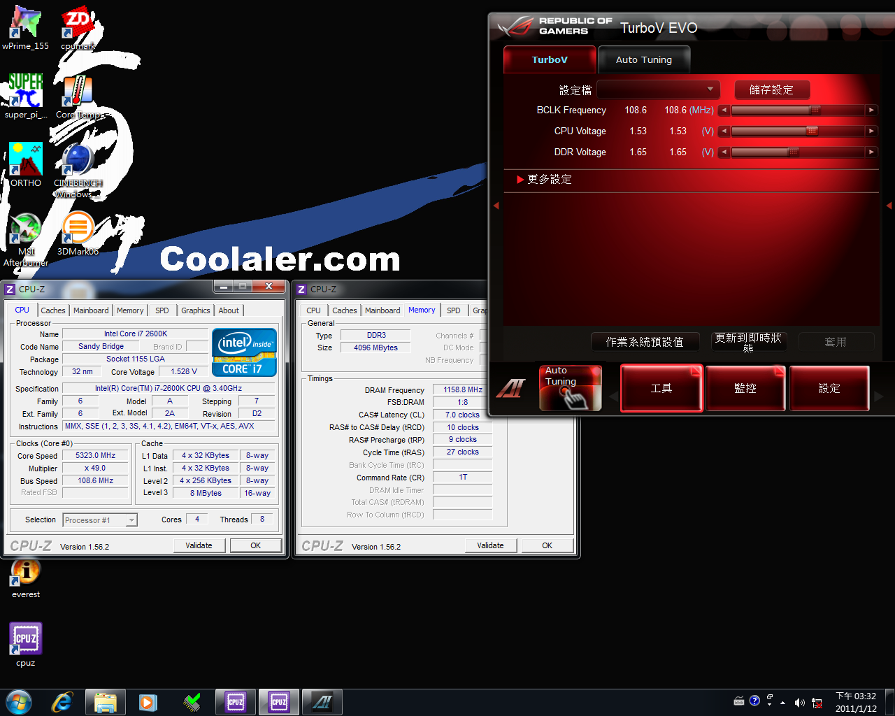Launch the 3DMark06 desktop icon
This screenshot has width=895, height=716.
78,234
